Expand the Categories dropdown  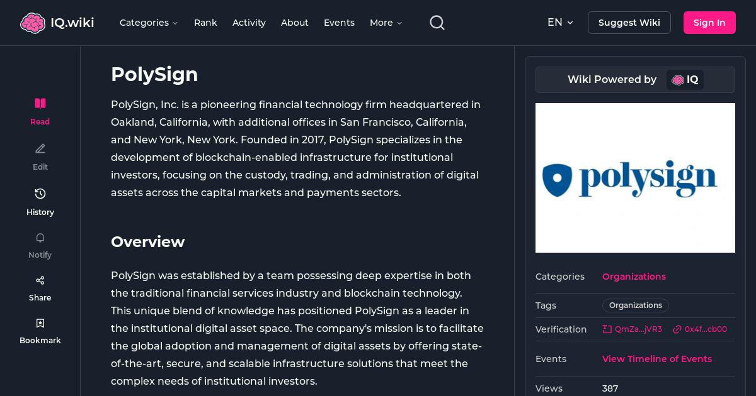coord(149,23)
